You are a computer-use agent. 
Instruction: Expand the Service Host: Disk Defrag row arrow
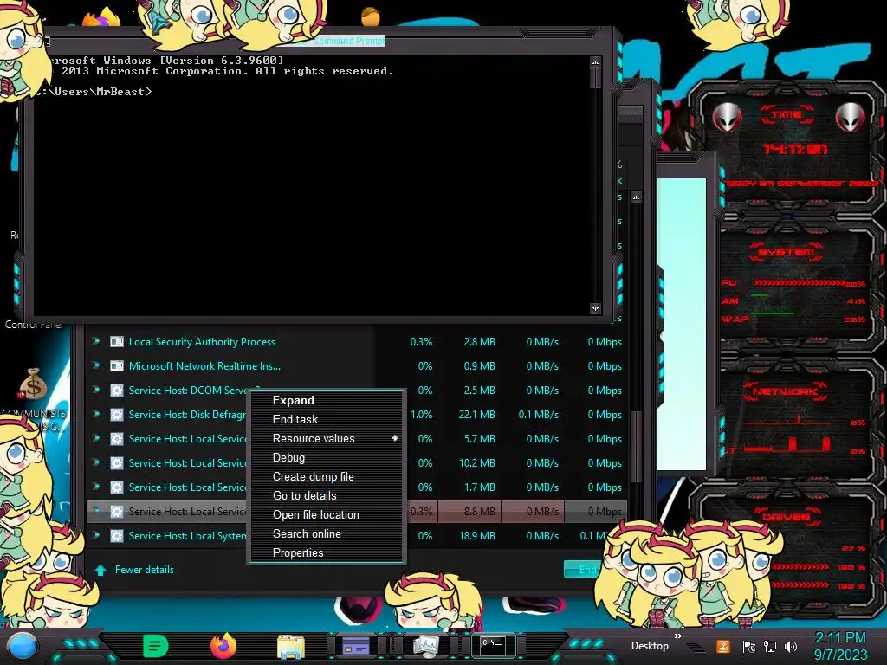pyautogui.click(x=96, y=414)
